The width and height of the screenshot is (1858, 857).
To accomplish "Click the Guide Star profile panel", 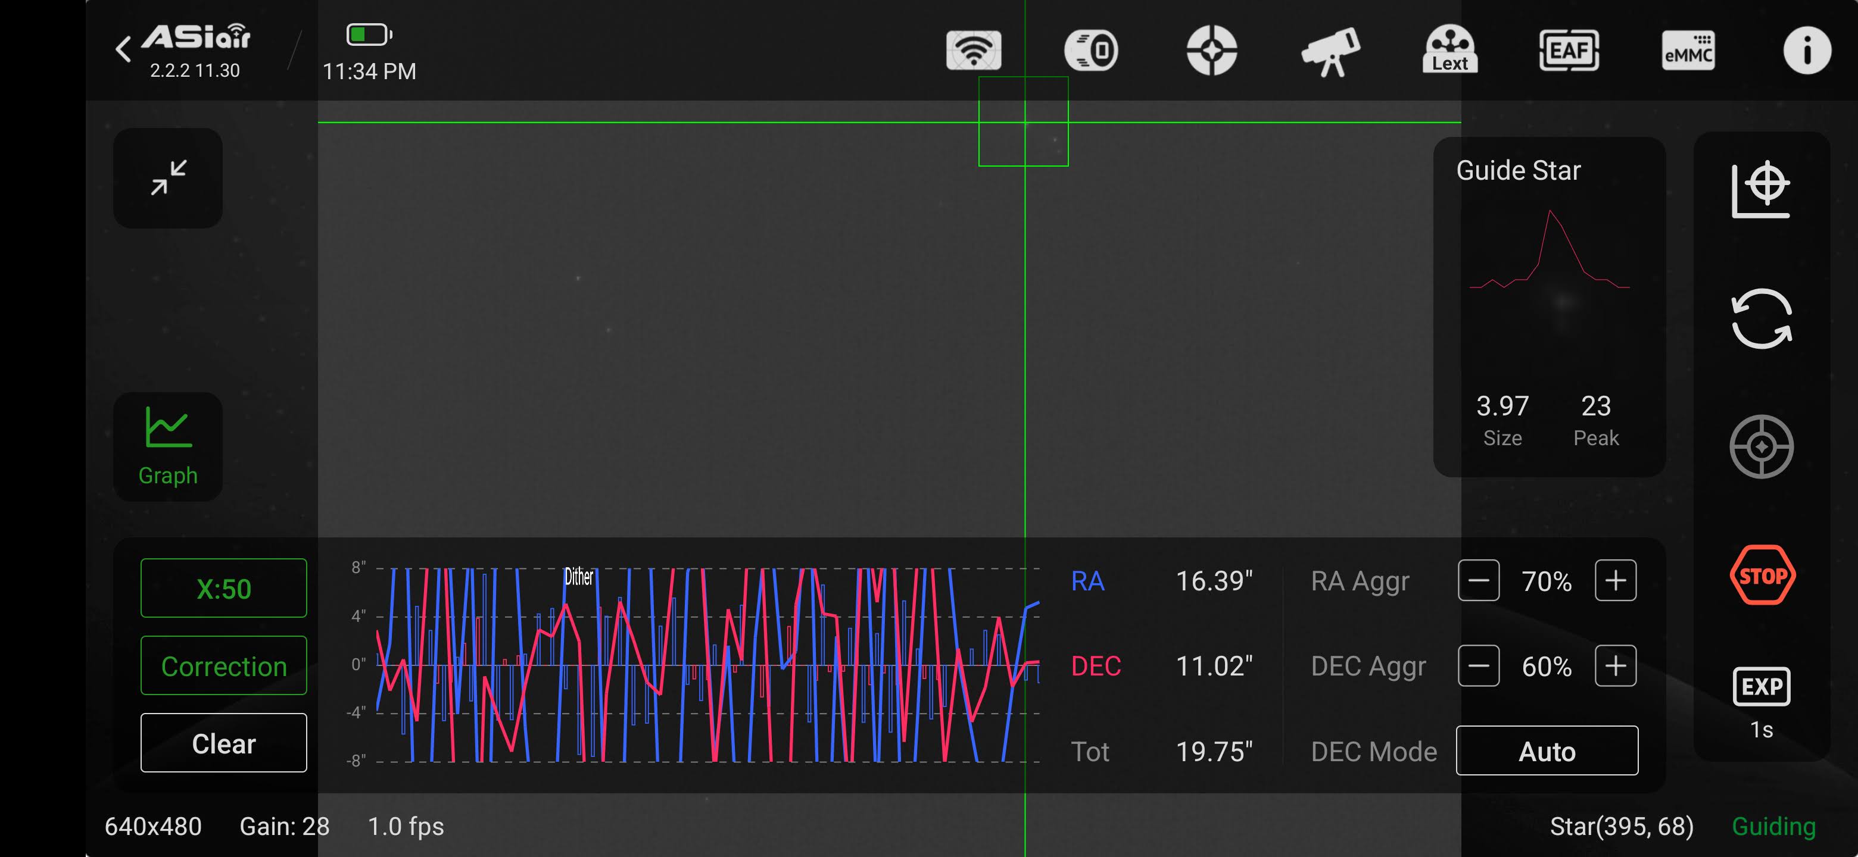I will point(1550,307).
